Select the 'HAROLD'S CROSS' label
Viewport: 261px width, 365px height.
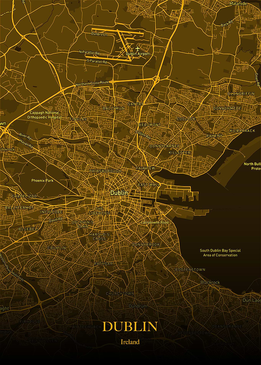[x=99, y=237]
